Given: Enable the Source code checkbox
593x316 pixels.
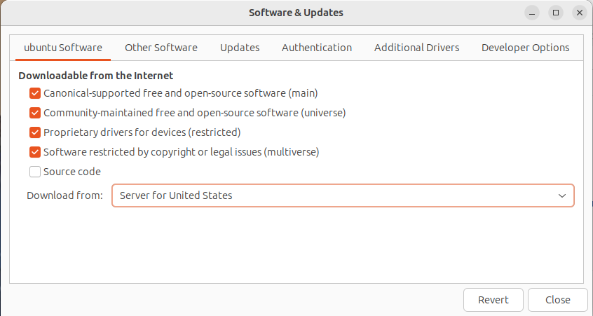Looking at the screenshot, I should tap(35, 172).
